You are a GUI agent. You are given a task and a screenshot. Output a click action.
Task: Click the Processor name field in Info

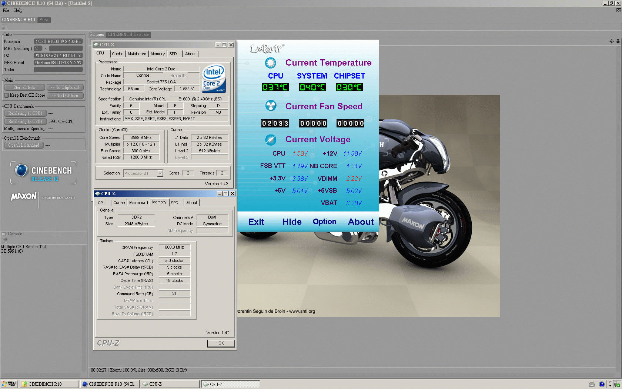click(x=58, y=41)
